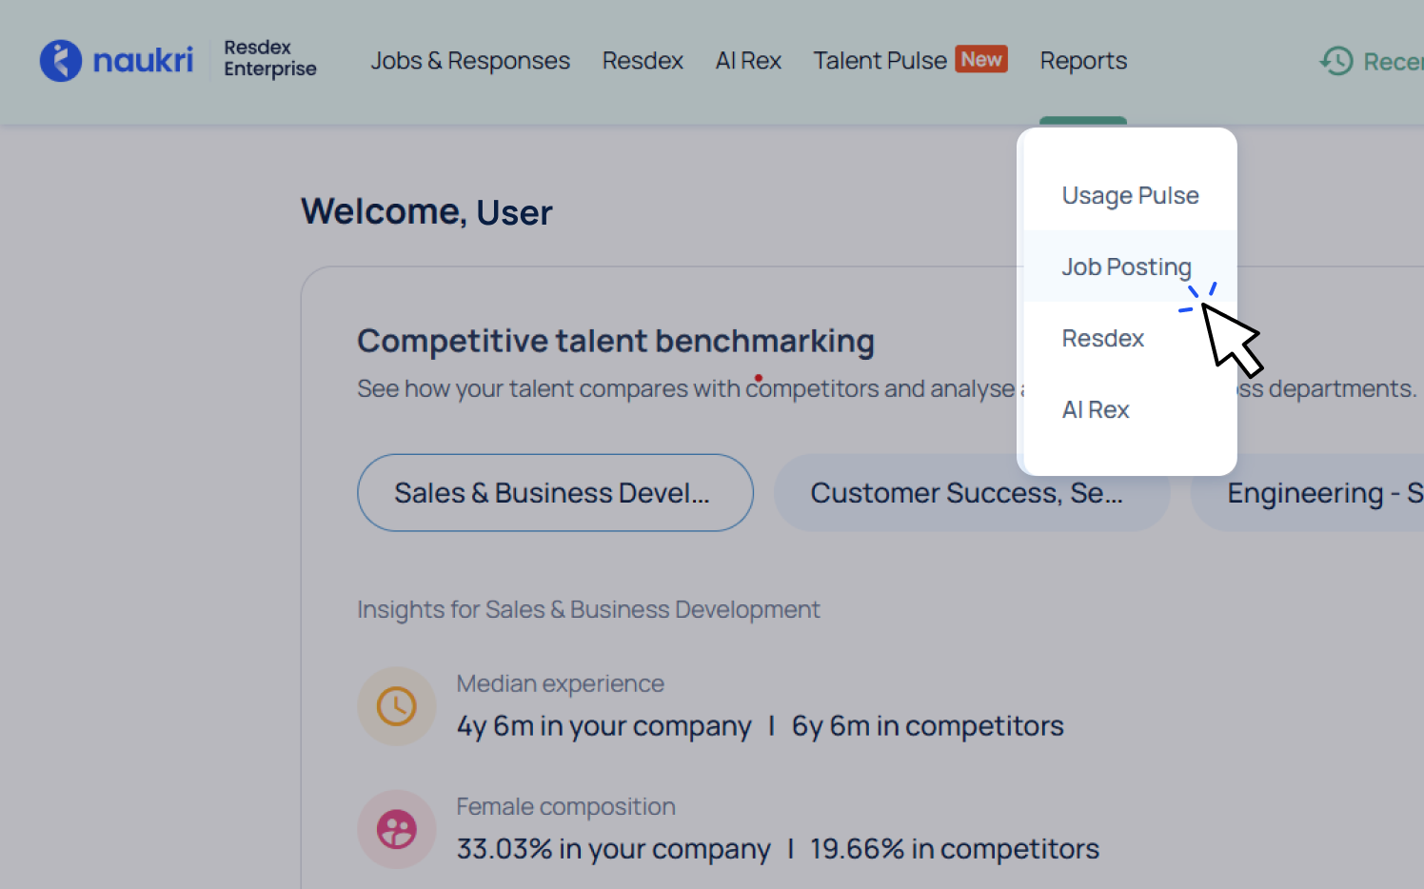
Task: Select Resdex option in Reports dropdown
Action: (1103, 338)
